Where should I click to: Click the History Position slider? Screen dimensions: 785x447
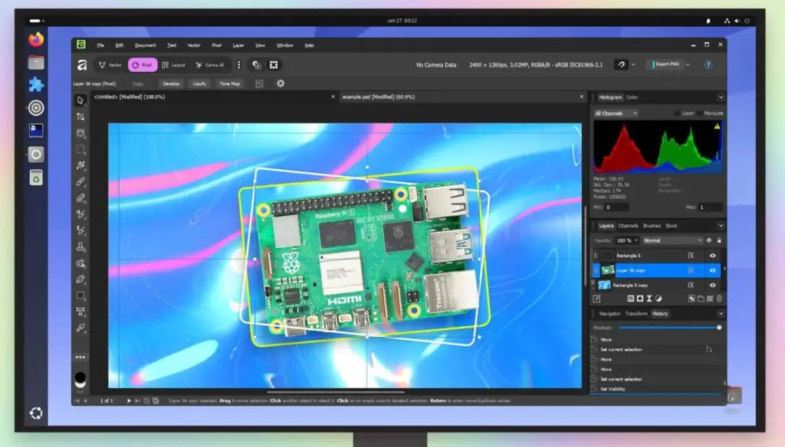click(x=668, y=328)
